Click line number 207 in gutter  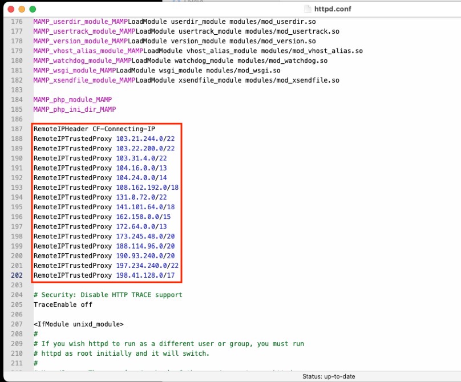point(17,324)
